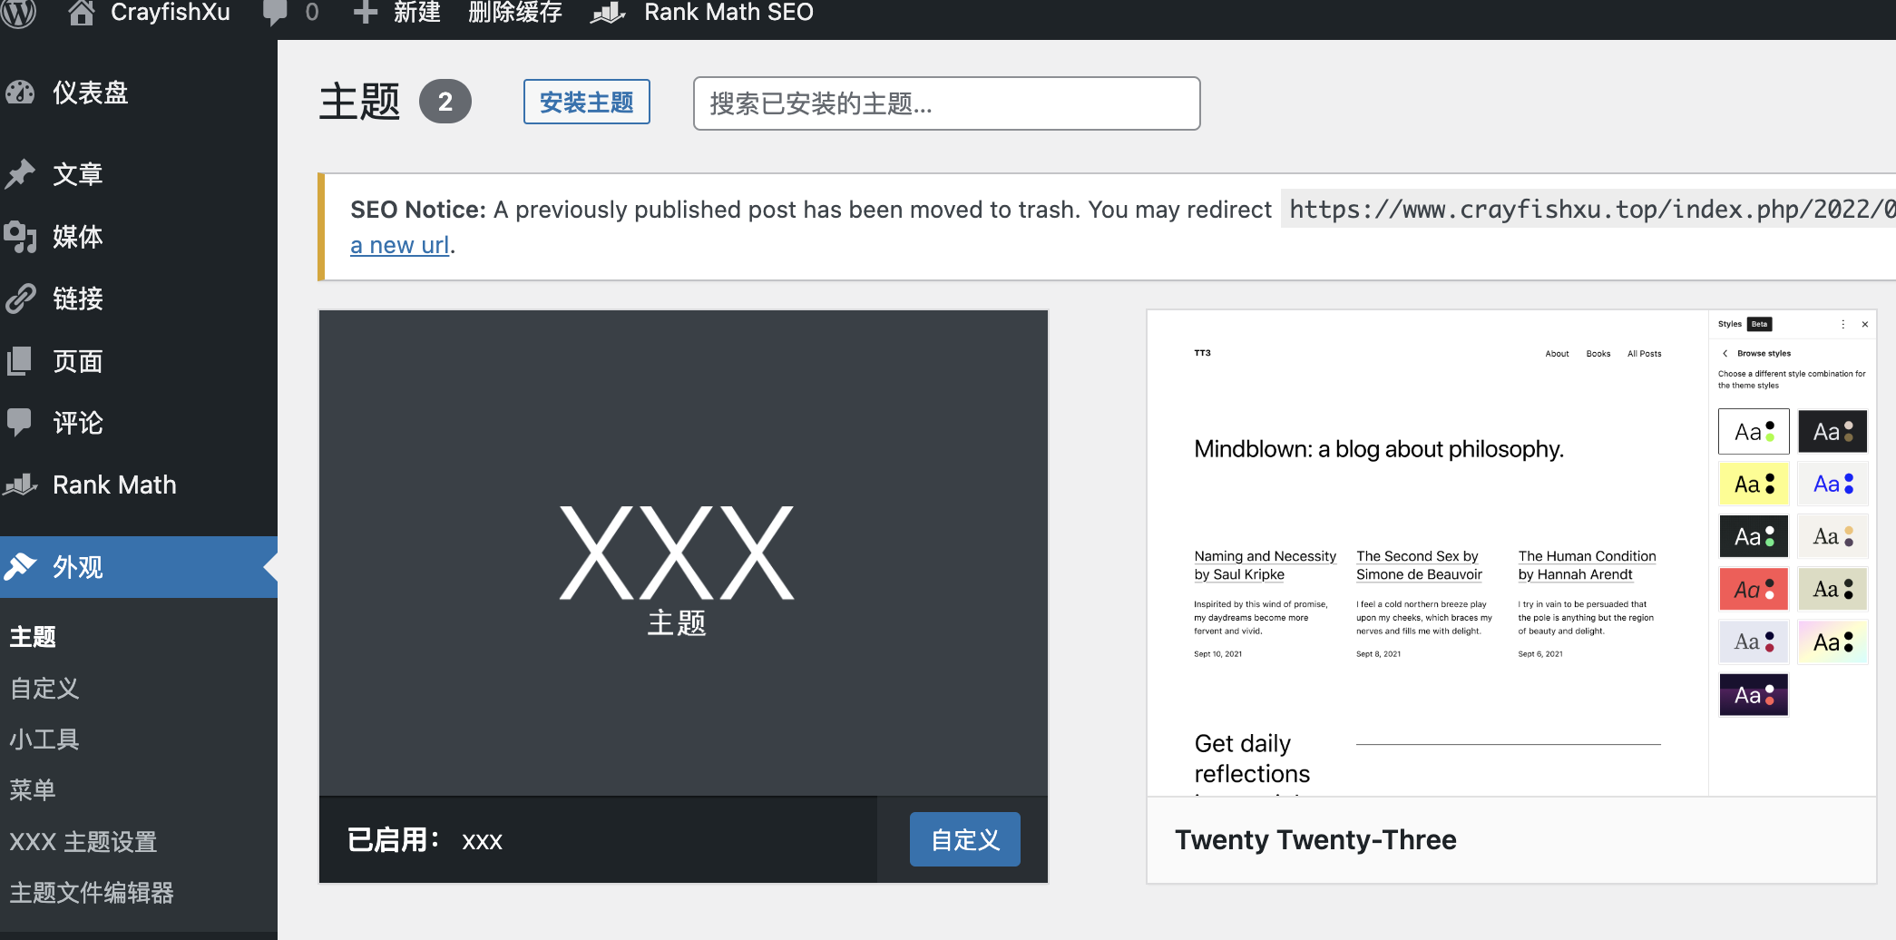The image size is (1896, 940).
Task: Click the comments bubble icon in admin bar
Action: point(274,13)
